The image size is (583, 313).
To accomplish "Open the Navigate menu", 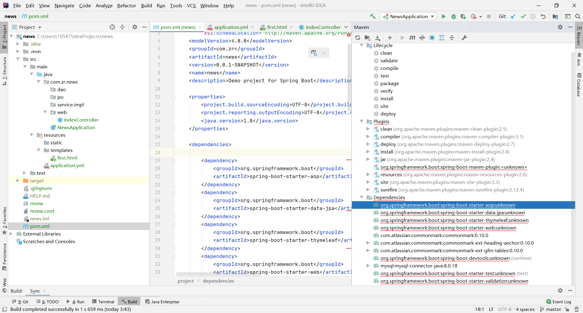I will point(64,5).
